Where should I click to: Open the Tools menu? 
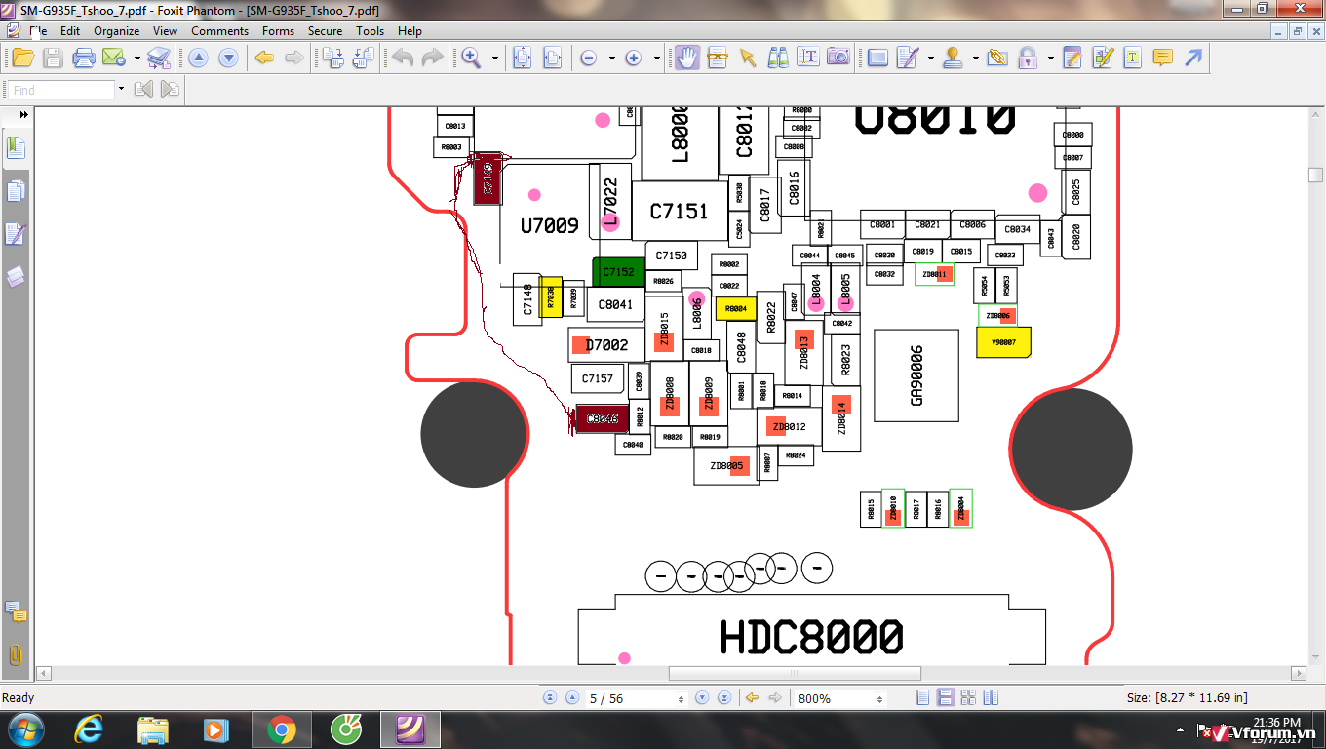[370, 31]
